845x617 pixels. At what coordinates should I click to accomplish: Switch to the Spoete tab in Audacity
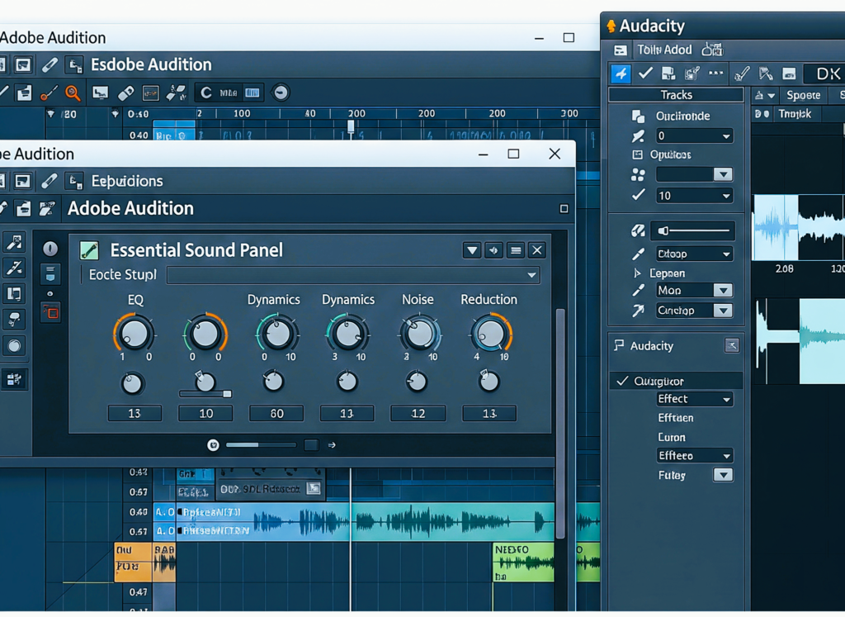pyautogui.click(x=803, y=96)
